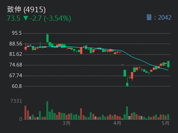178x133 pixels.
Task: Click the tall green candlestick peaking at 95.5
Action: click(x=47, y=38)
